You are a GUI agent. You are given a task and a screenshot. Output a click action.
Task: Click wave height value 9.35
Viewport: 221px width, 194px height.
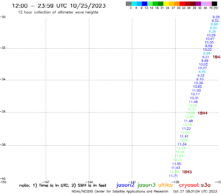coord(216,17)
